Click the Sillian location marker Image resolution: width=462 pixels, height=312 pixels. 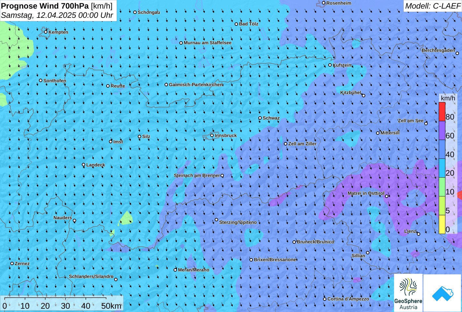tap(368, 253)
